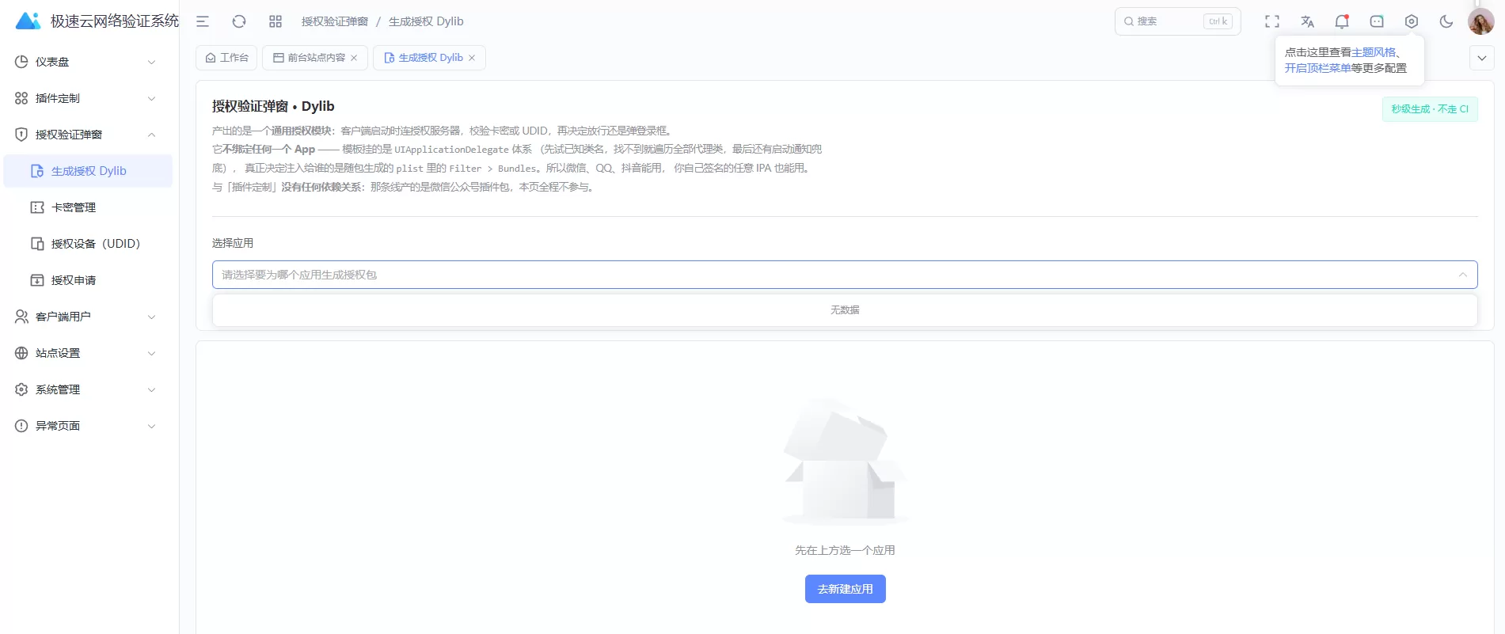Close the 生成授权 Dylib tab
Image resolution: width=1505 pixels, height=634 pixels.
point(472,58)
